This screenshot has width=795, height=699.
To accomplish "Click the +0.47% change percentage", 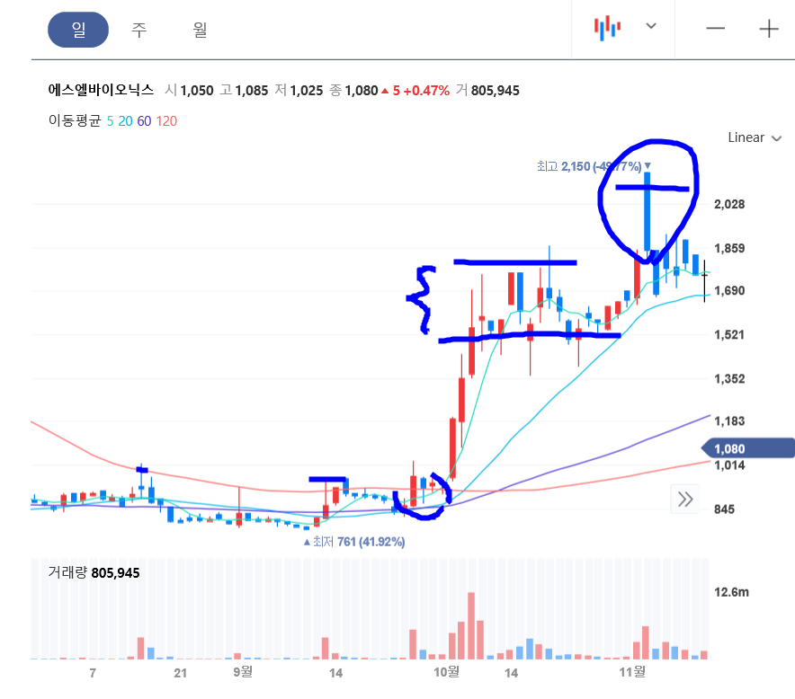I will click(x=426, y=91).
